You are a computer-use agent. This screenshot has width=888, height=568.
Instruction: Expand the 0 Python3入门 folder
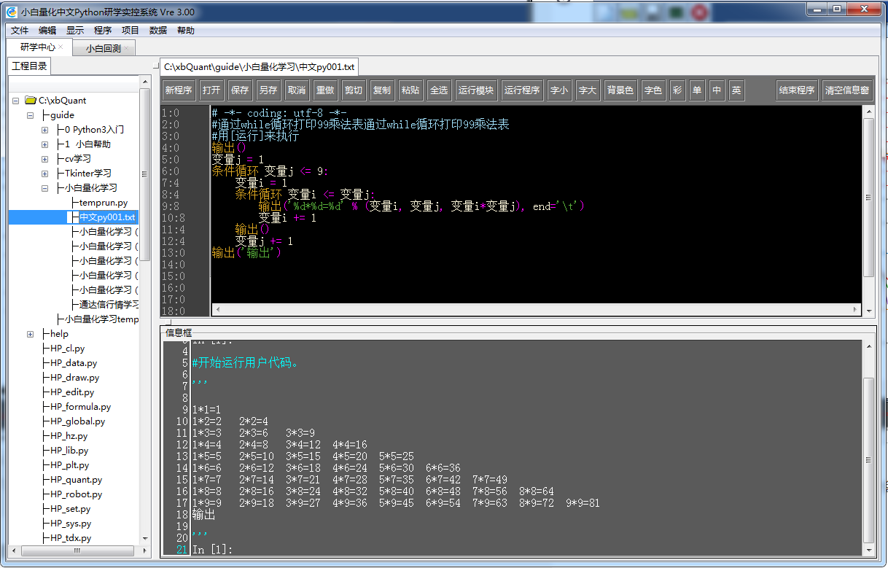click(45, 130)
